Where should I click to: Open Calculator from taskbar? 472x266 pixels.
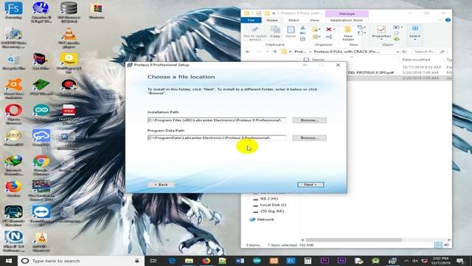click(x=308, y=261)
